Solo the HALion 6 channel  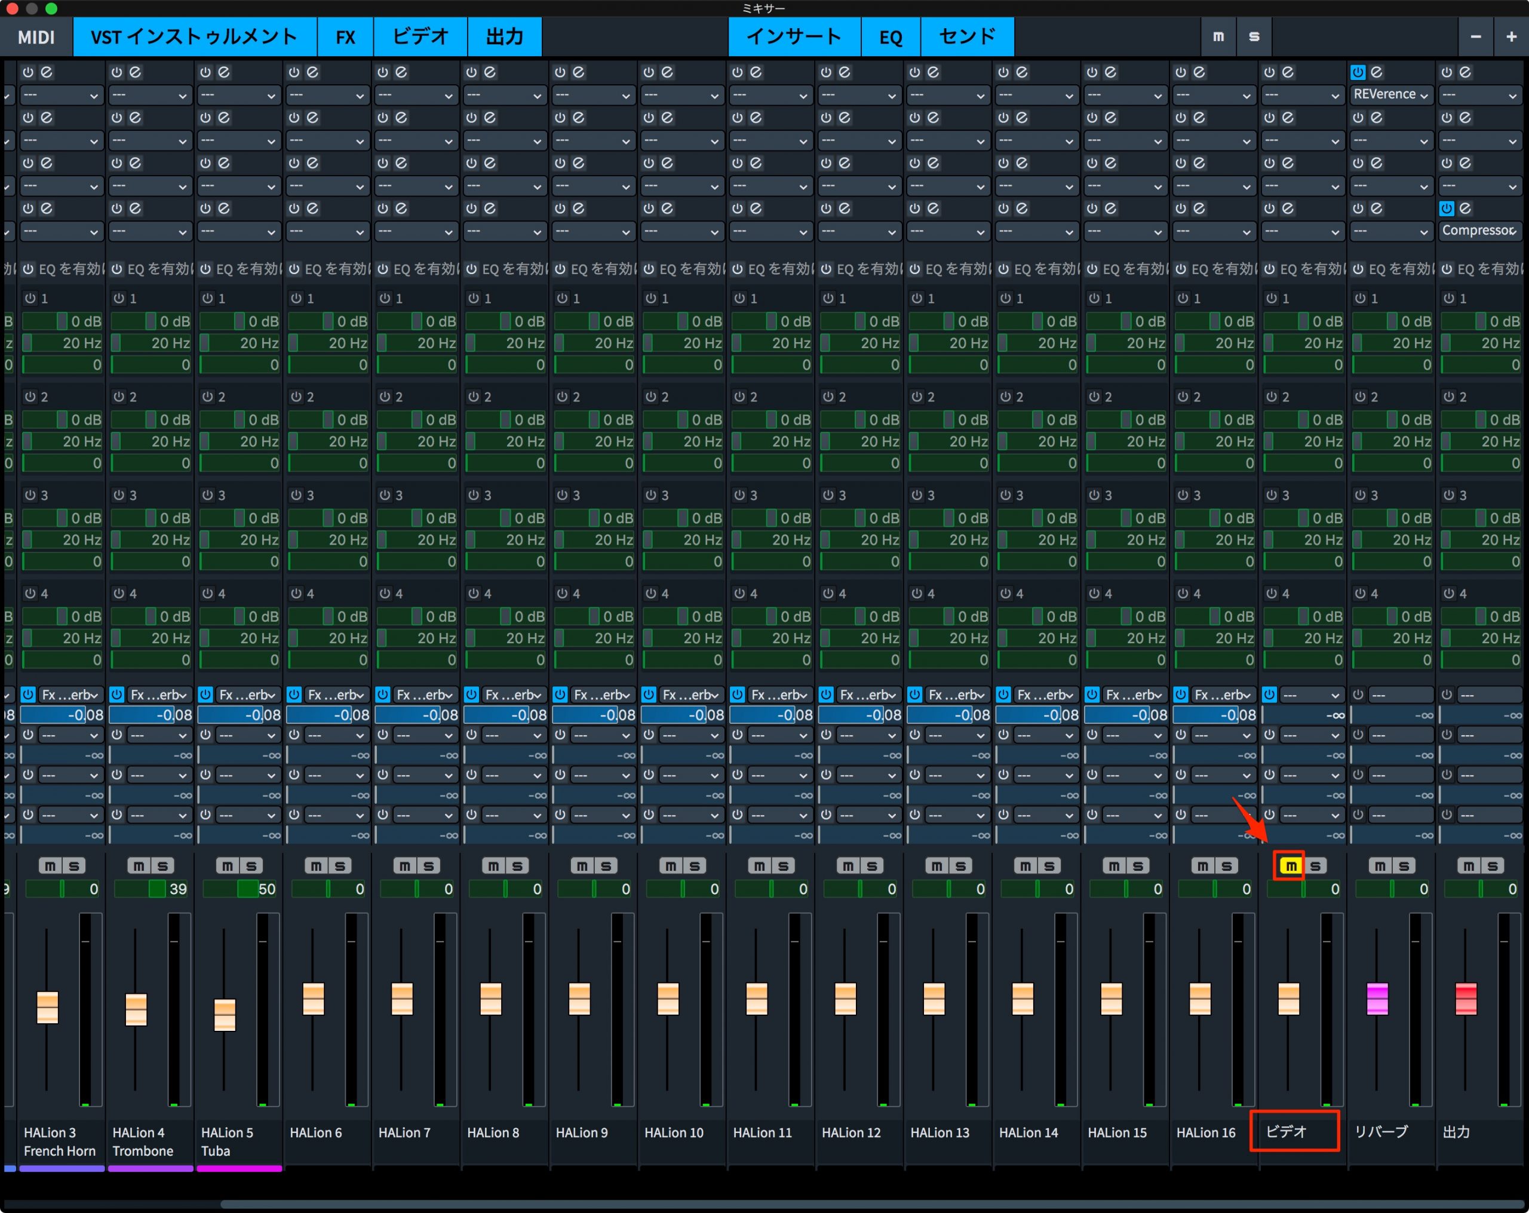tap(340, 865)
